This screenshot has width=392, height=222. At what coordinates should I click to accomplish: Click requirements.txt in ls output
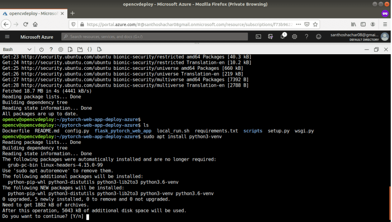click(x=216, y=131)
